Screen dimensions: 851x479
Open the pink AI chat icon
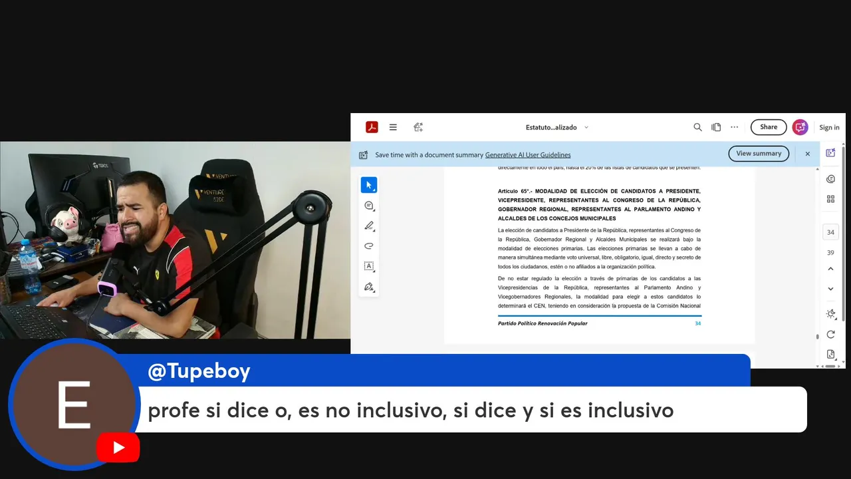pos(800,127)
